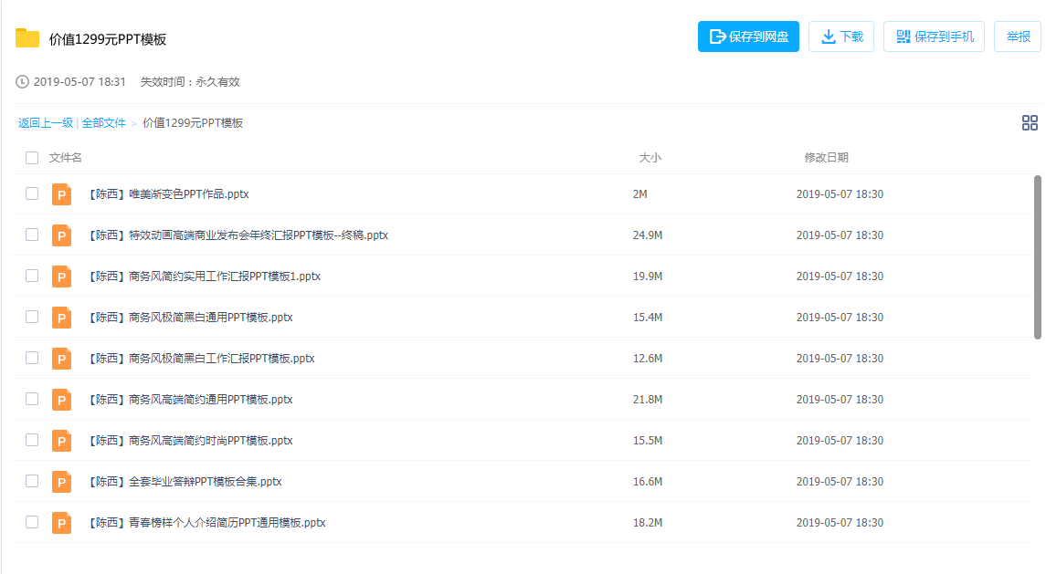Click PPT icon for 商务风极简黑白通用 file
This screenshot has height=574, width=1046.
point(61,318)
